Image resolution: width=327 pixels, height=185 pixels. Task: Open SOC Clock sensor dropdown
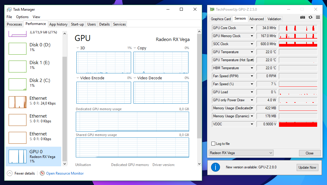coord(252,44)
